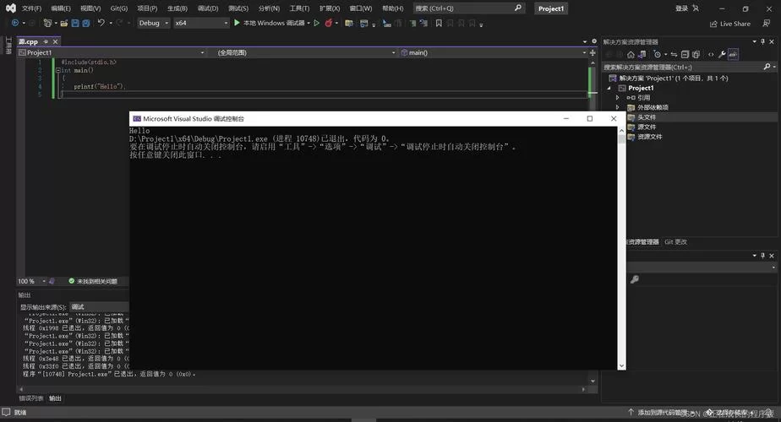Open the 帮助(H) menu

392,8
